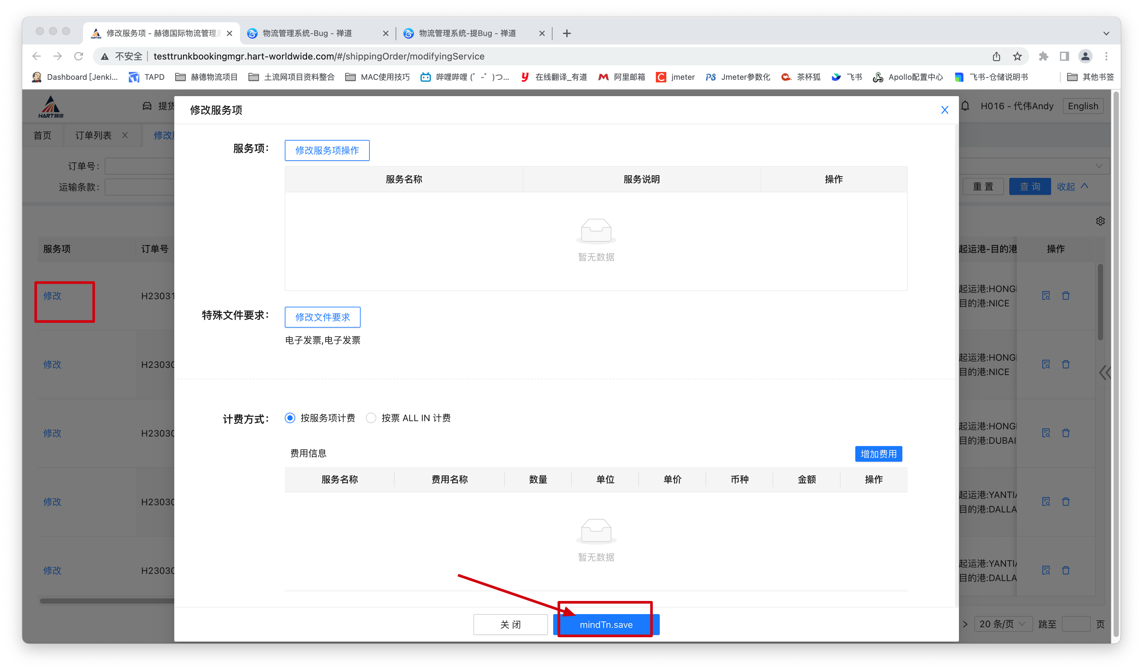Open the 订单列表 page tab
The height and width of the screenshot is (671, 1143).
[94, 135]
